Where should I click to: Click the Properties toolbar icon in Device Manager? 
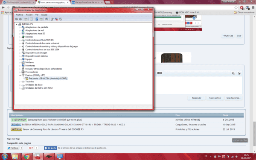(x=31, y=19)
